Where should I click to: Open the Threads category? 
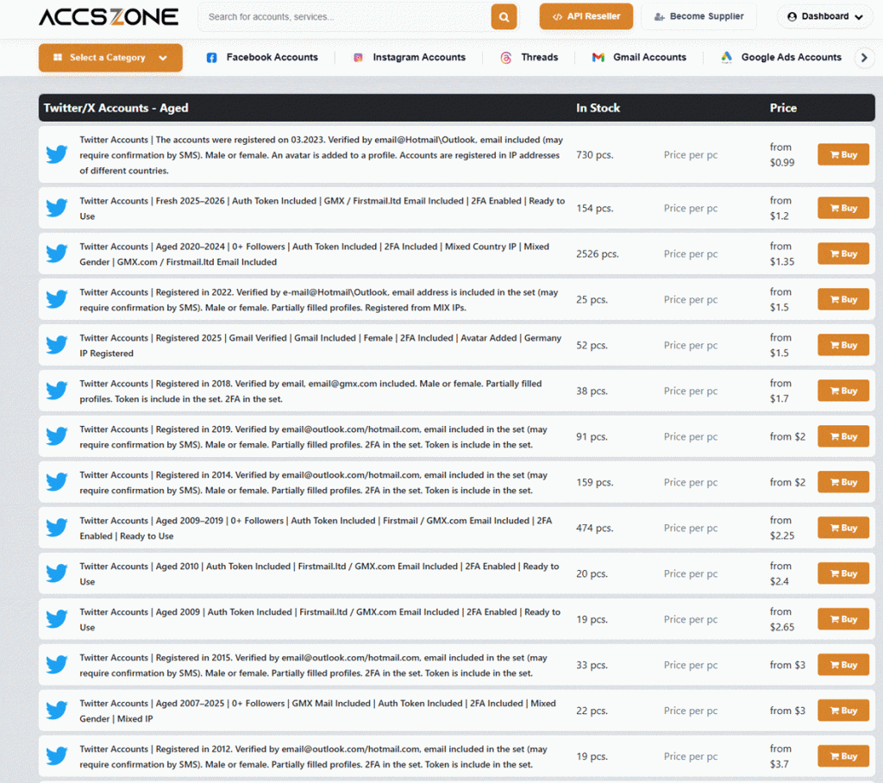tap(540, 58)
